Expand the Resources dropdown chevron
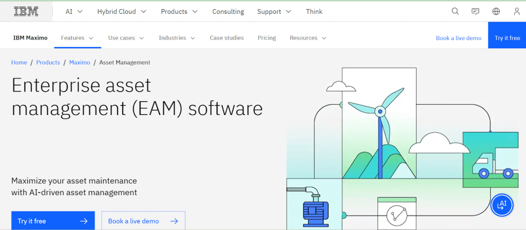The height and width of the screenshot is (230, 526). point(324,38)
